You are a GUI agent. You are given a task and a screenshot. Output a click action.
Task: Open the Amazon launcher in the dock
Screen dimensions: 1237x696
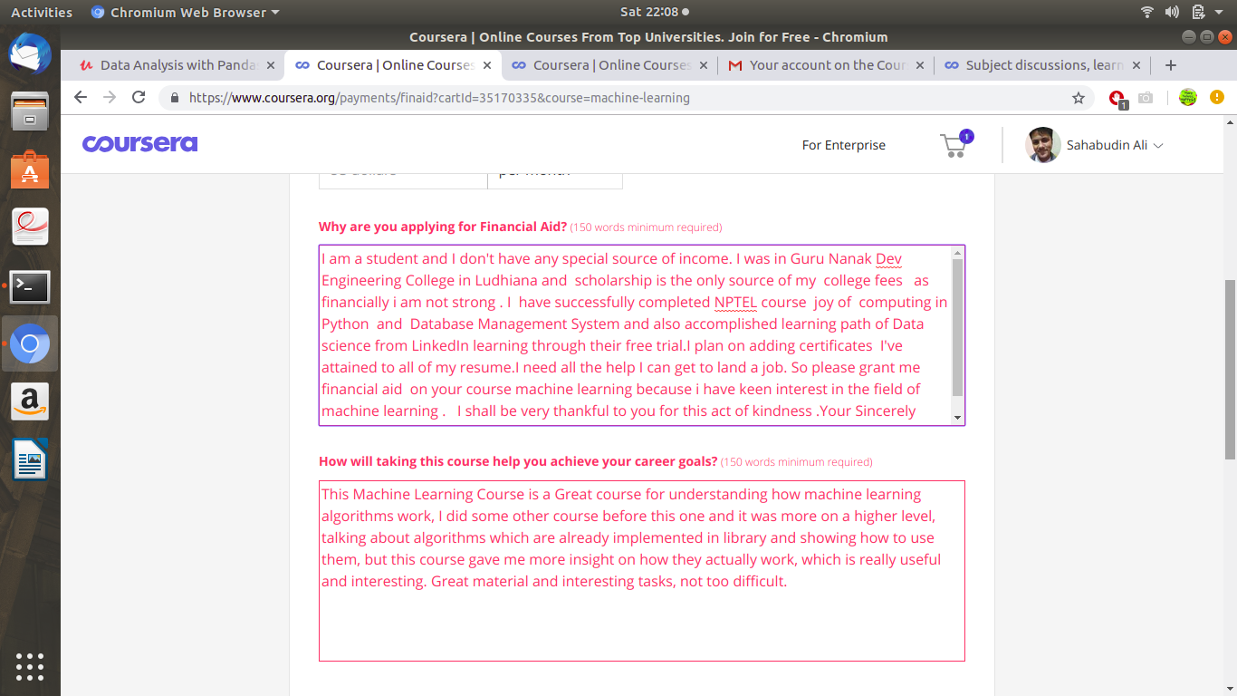click(30, 401)
